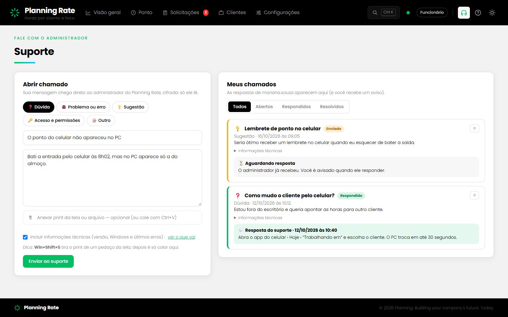Pick the Sugestão category chip
This screenshot has width=508, height=317.
(131, 107)
